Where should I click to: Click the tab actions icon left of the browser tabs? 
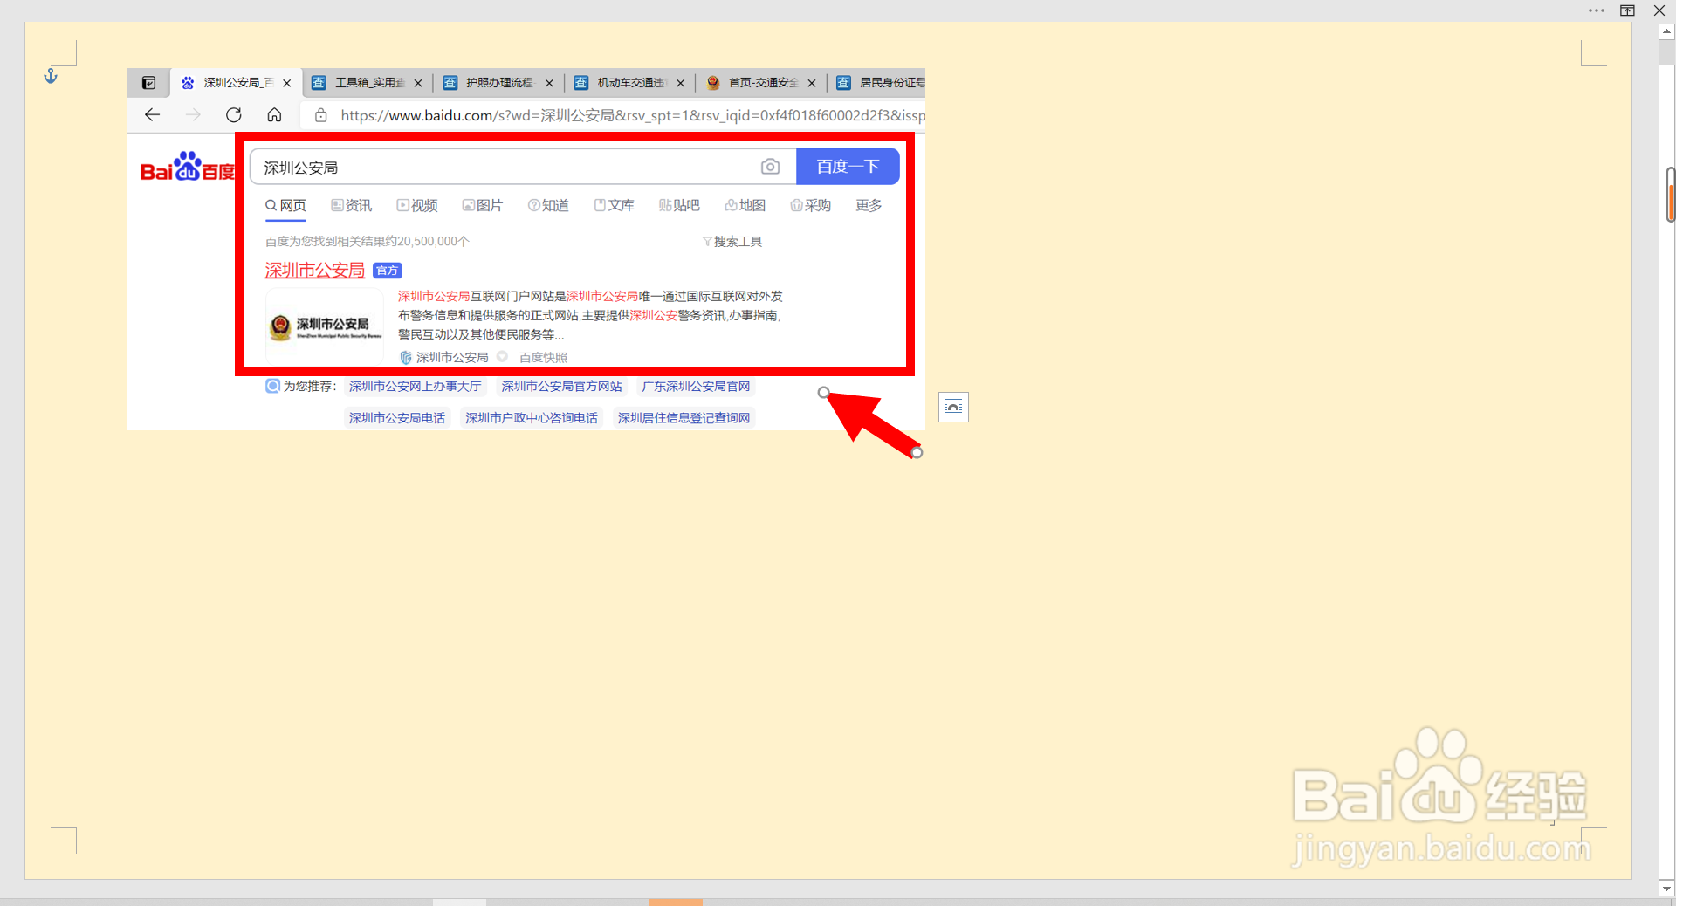pyautogui.click(x=148, y=83)
